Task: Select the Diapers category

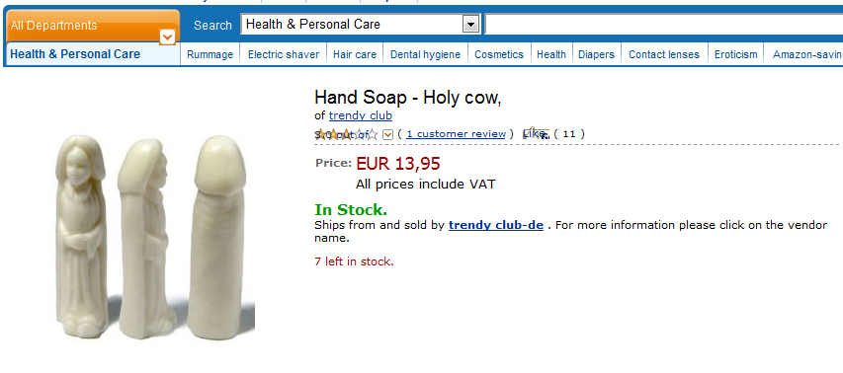Action: pyautogui.click(x=596, y=54)
